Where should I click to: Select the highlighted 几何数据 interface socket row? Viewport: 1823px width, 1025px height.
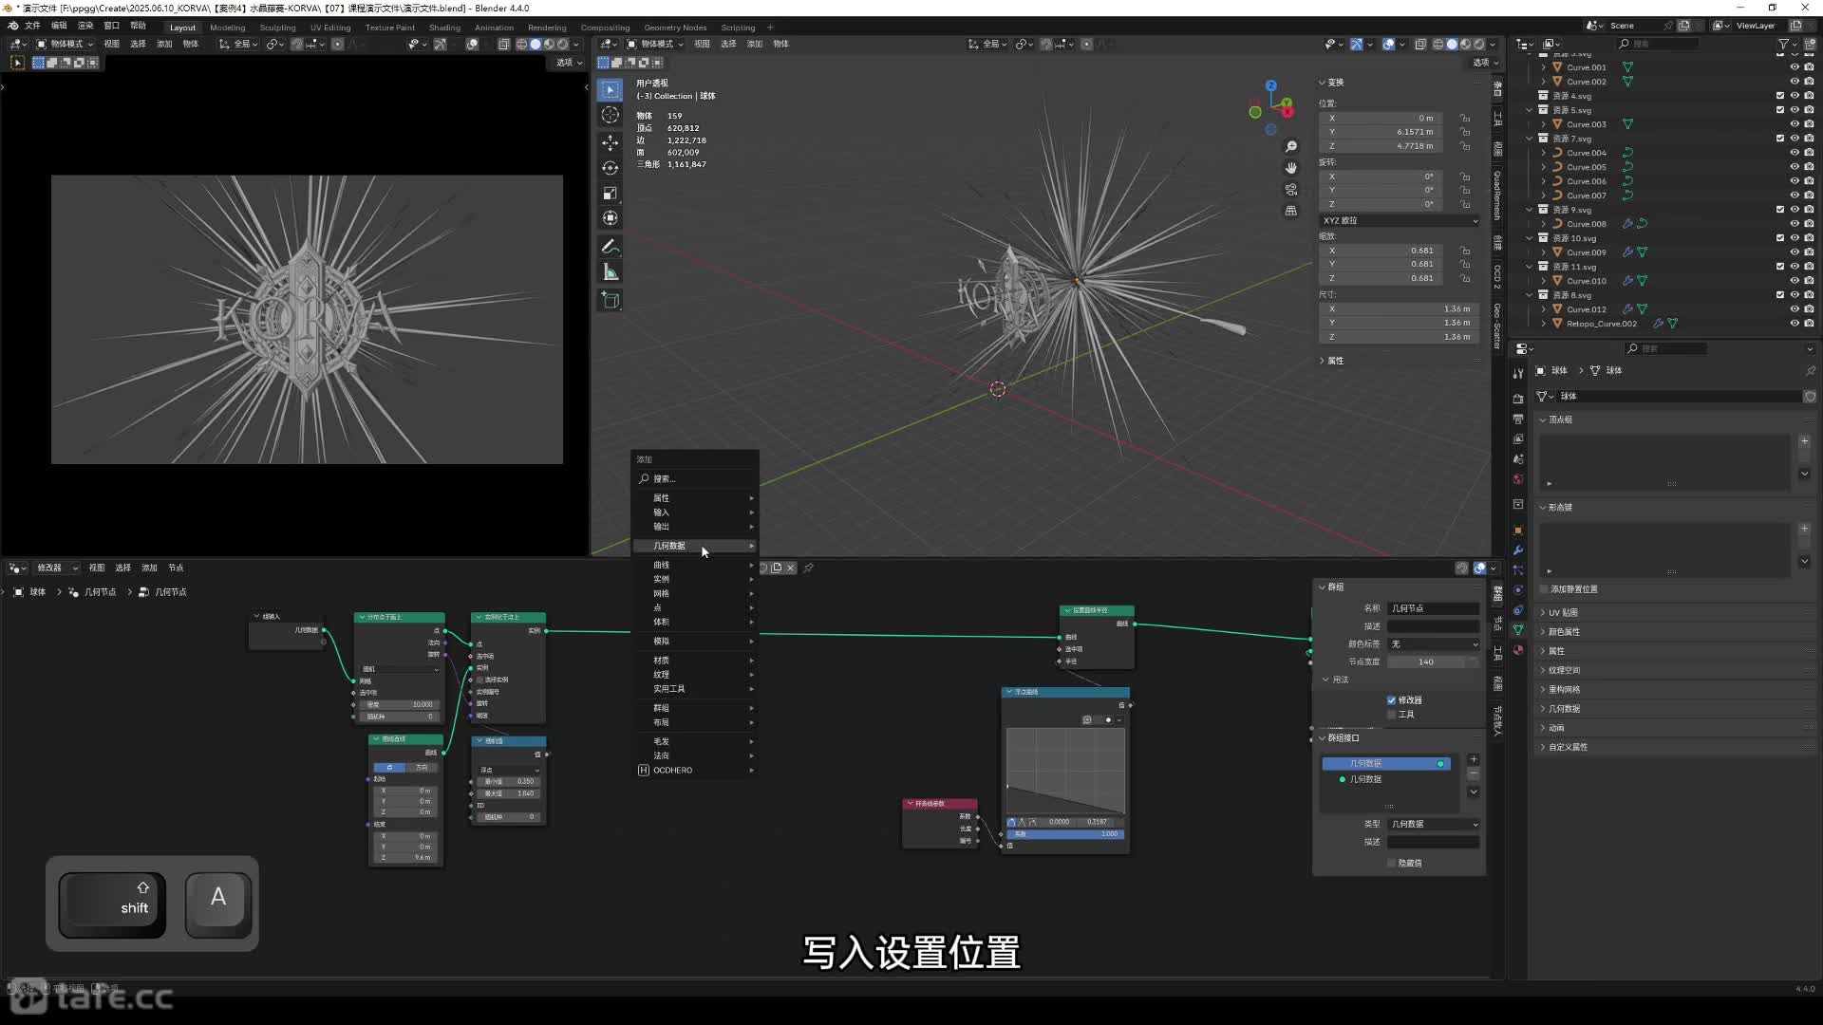[x=1386, y=763]
